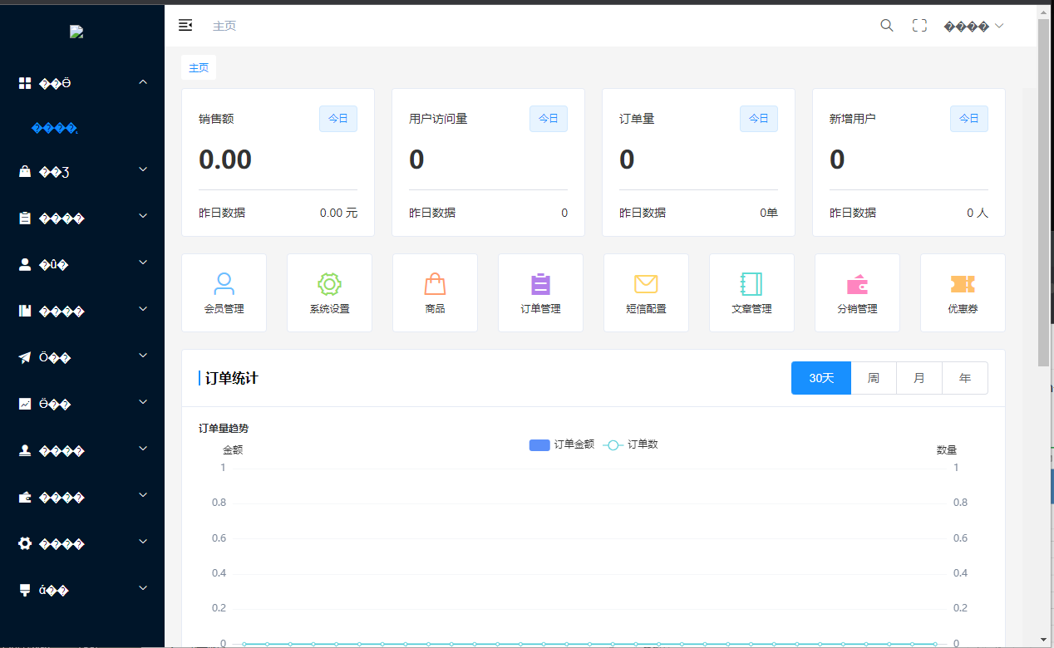Click 今日 tag on 用户访问量 card
The width and height of the screenshot is (1054, 648).
tap(549, 119)
